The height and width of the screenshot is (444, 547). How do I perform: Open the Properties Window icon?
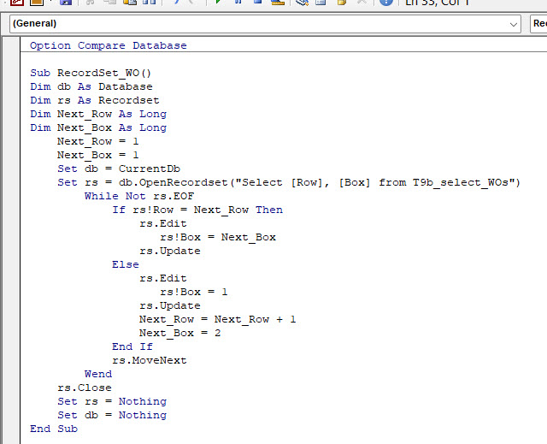click(321, 2)
